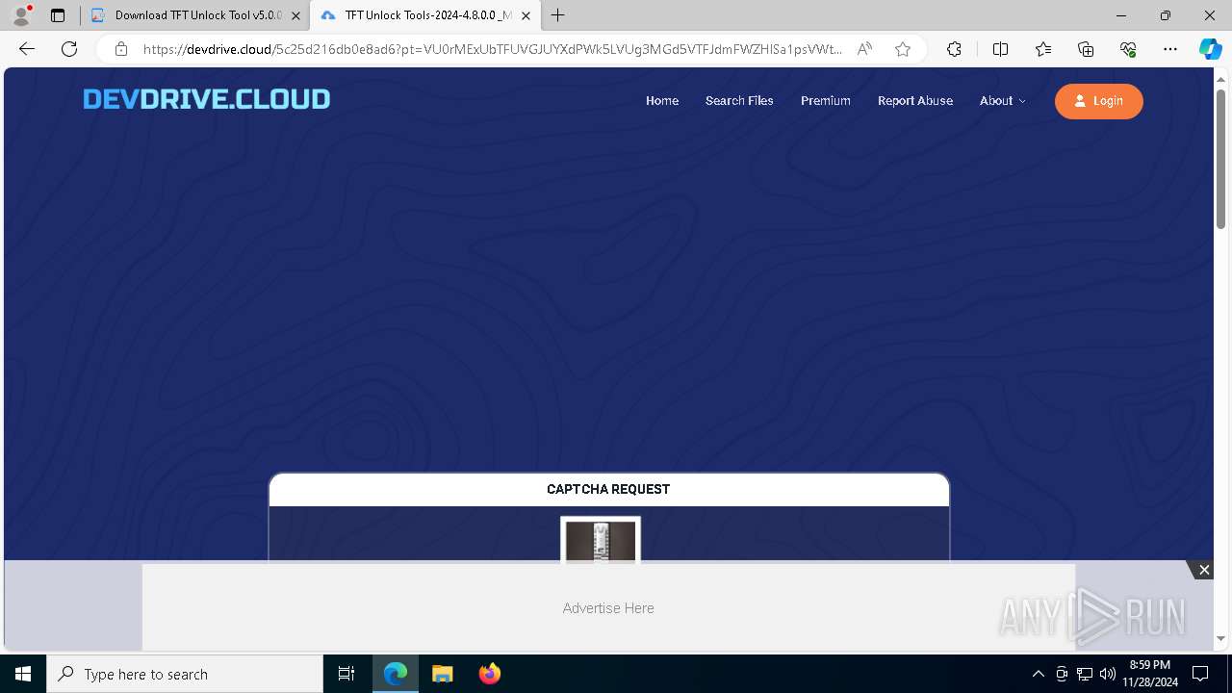
Task: Open Task View on taskbar
Action: 346,674
